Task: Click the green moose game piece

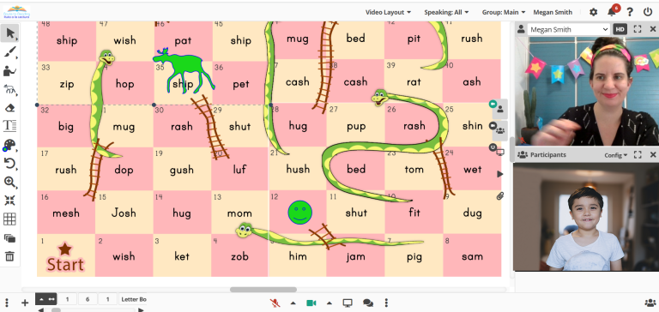Action: click(184, 70)
